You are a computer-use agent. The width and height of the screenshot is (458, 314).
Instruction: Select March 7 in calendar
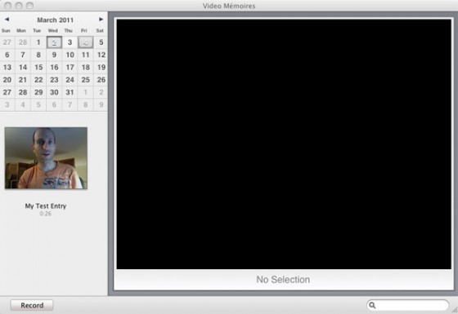pyautogui.click(x=23, y=55)
